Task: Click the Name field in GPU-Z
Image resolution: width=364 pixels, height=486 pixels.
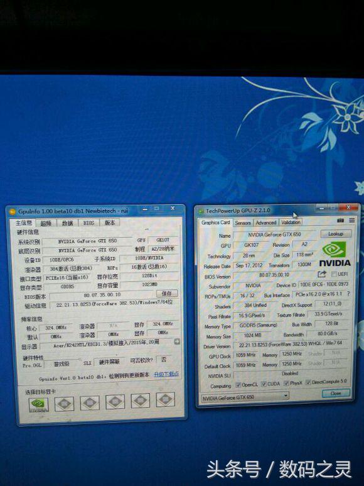Action: [x=275, y=235]
